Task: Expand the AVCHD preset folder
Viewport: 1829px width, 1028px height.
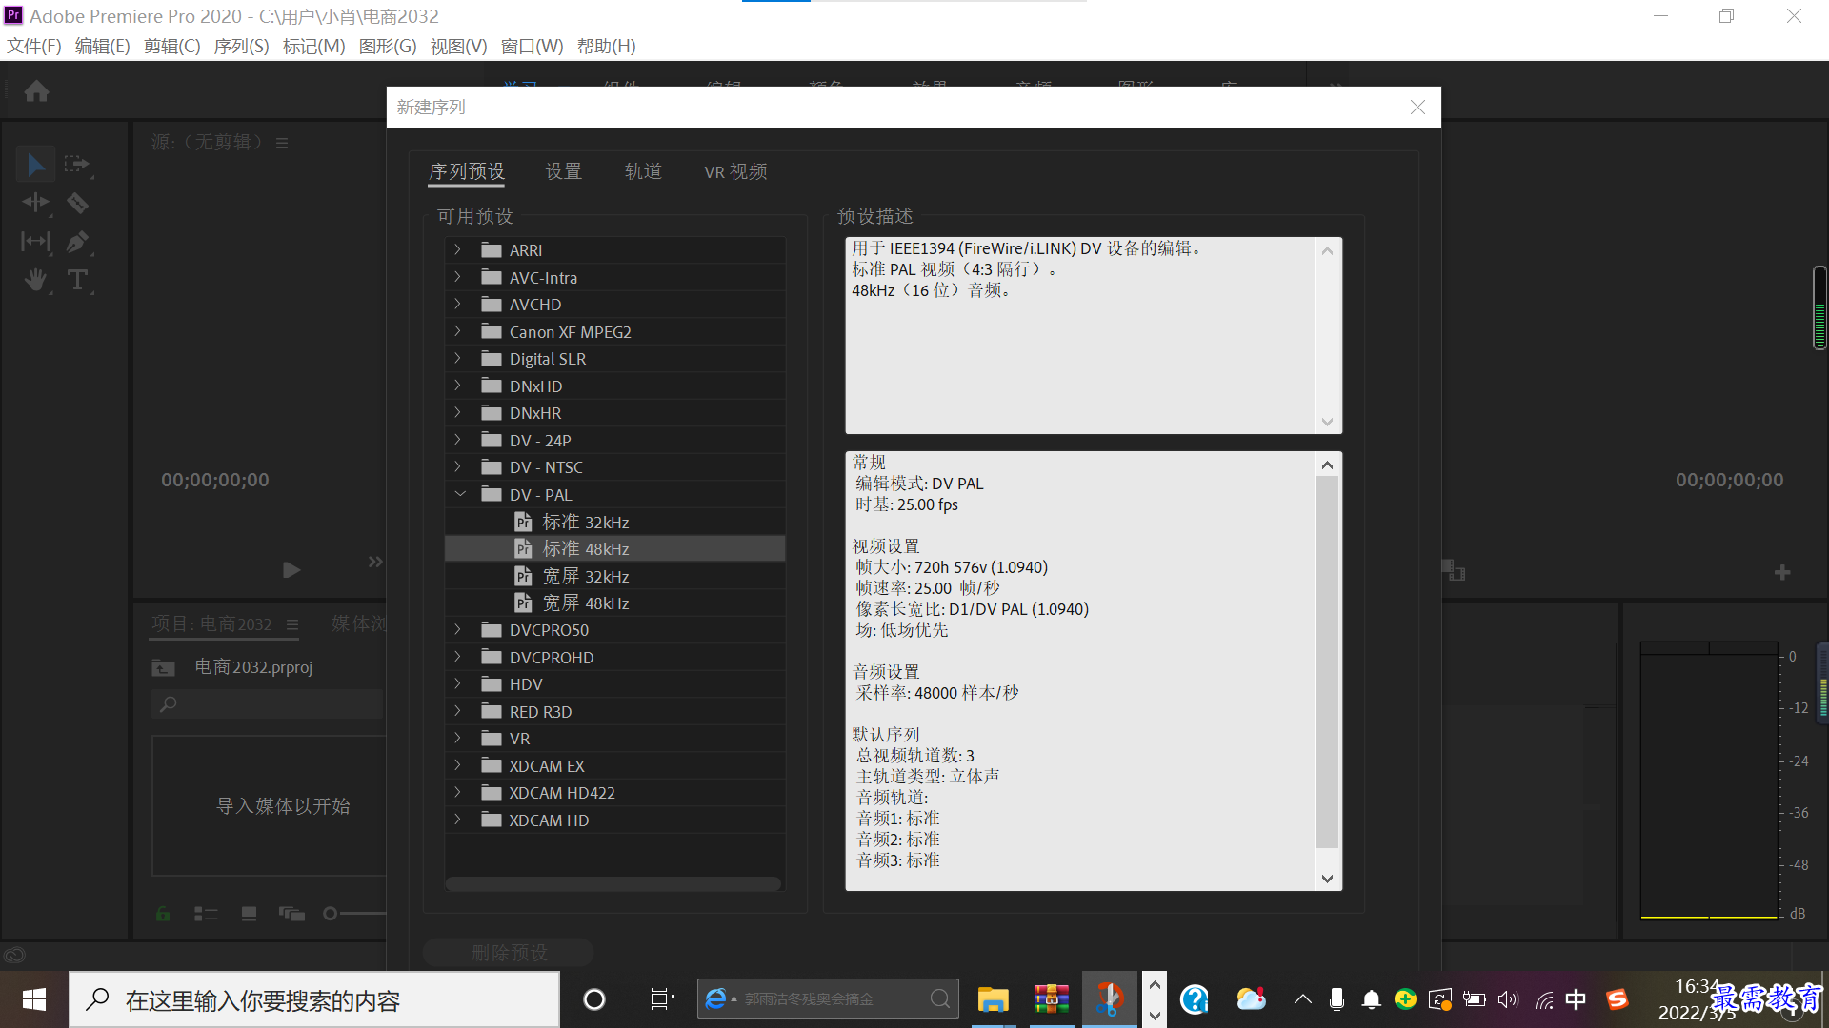Action: click(458, 305)
